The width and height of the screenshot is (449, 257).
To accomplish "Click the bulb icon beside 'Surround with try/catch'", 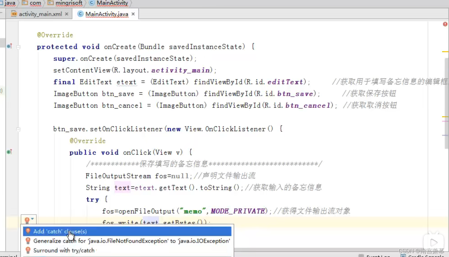I will point(28,250).
